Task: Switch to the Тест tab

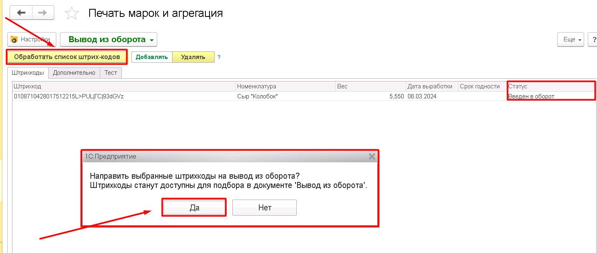Action: (111, 73)
